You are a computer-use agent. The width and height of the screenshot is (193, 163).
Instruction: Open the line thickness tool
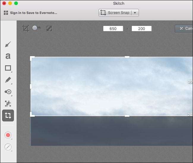click(8, 147)
